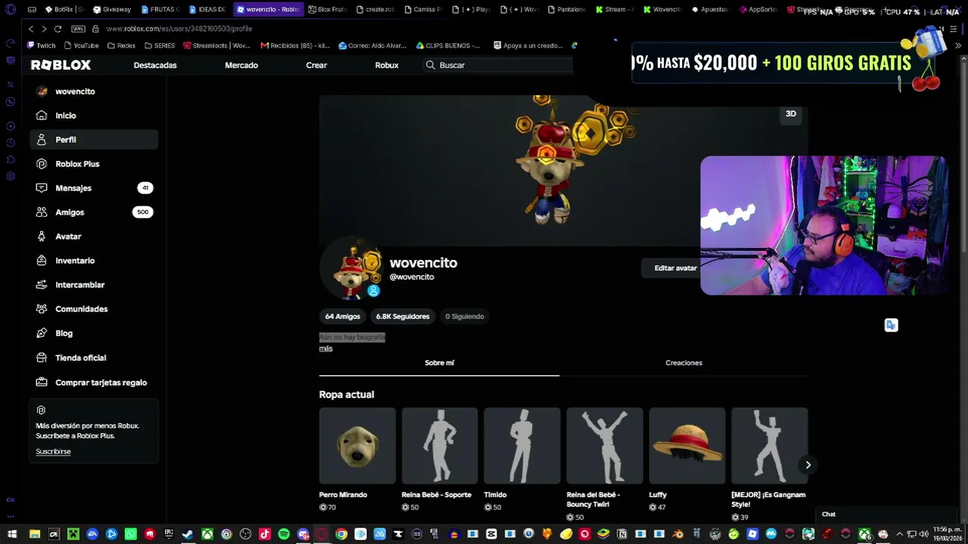Open the Reina Bebé - Soporte emote thumbnail
The image size is (968, 544).
[x=439, y=446]
